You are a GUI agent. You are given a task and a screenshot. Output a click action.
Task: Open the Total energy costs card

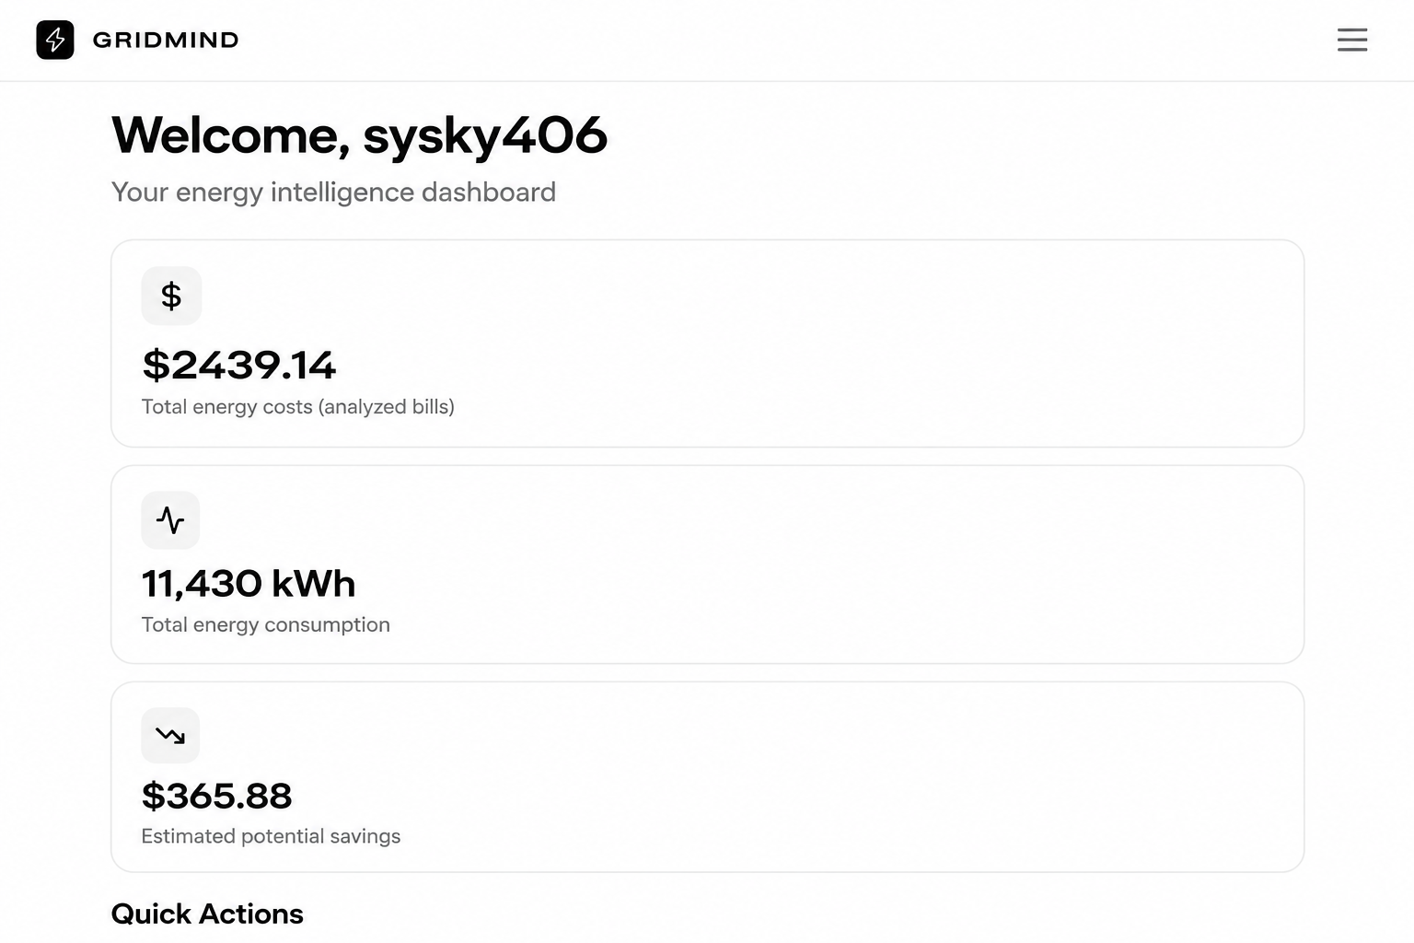pyautogui.click(x=707, y=343)
